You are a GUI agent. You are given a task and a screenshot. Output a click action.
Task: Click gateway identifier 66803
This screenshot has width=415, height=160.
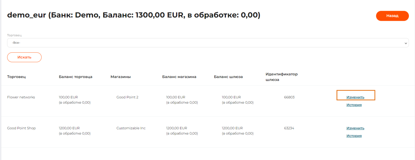pos(289,97)
